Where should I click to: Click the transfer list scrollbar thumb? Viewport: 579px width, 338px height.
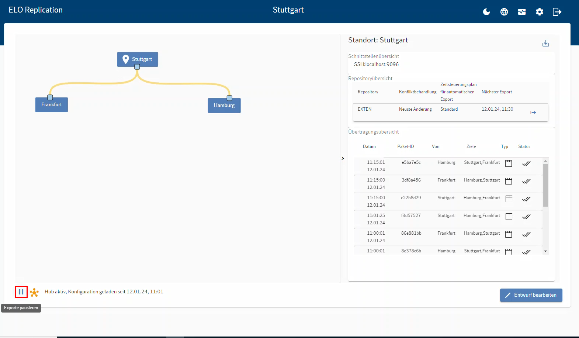(x=545, y=185)
